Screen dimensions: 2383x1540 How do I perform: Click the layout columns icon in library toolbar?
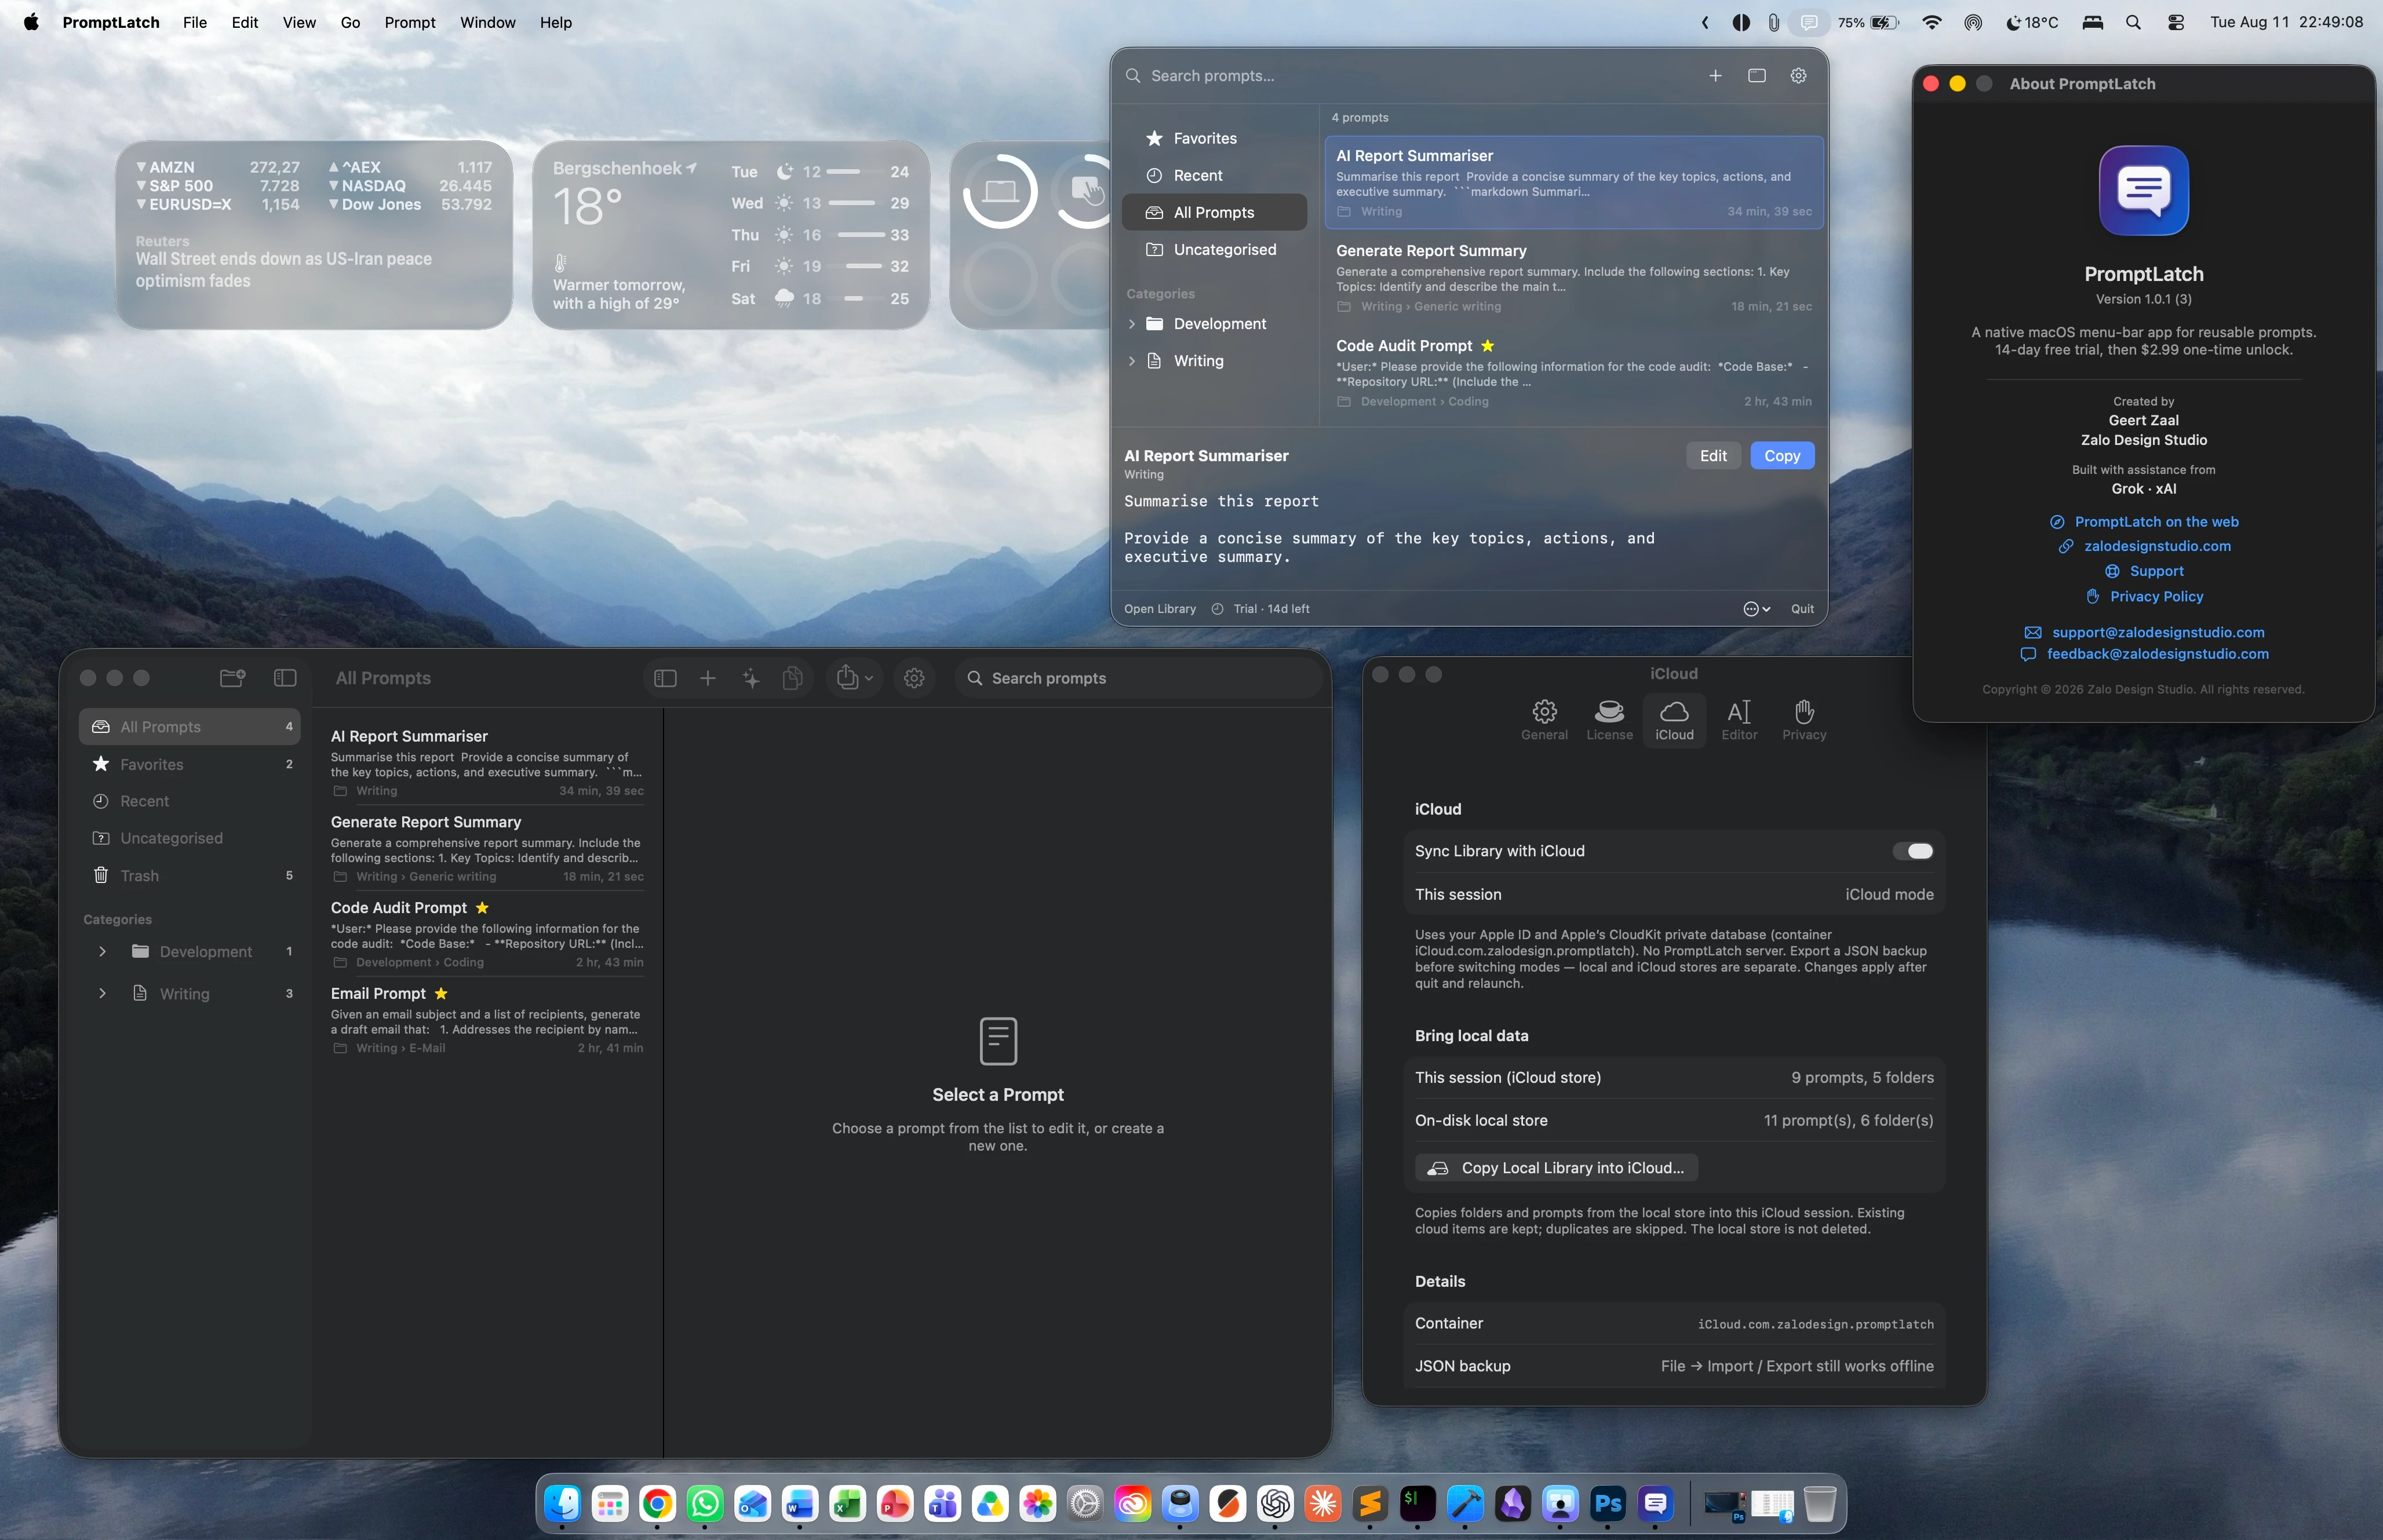coord(665,679)
